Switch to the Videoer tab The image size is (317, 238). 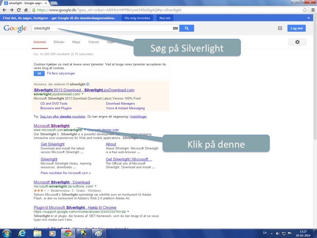coord(94,42)
